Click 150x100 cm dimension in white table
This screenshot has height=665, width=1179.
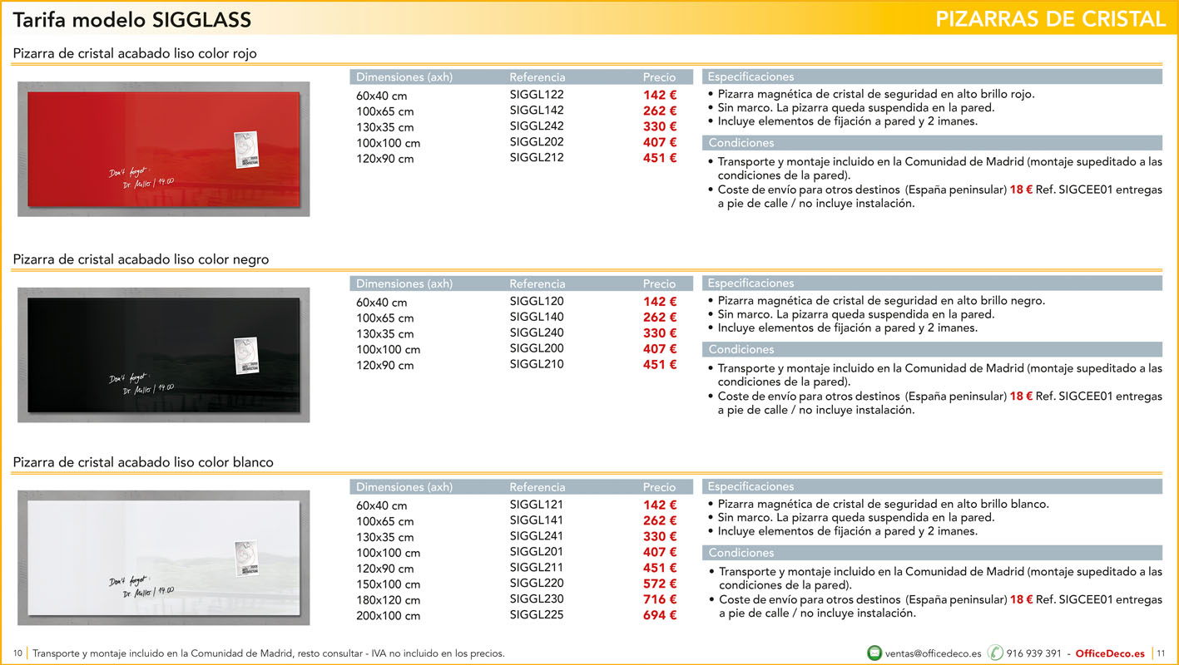pos(388,584)
